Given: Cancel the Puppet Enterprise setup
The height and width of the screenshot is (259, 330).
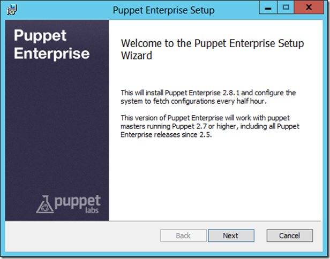Looking at the screenshot, I should coord(290,235).
